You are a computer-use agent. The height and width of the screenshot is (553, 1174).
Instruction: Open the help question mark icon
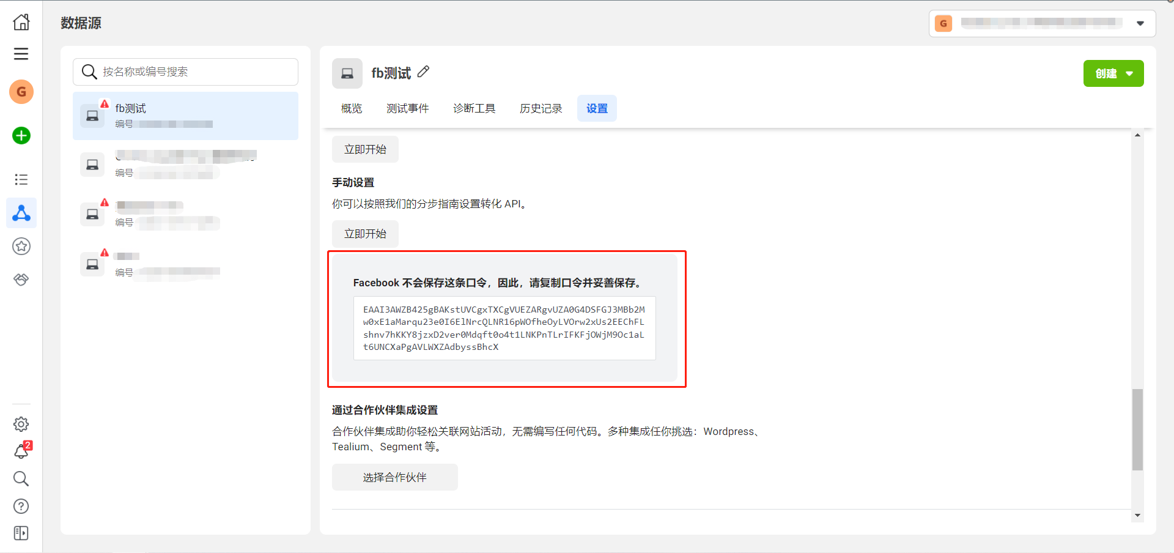click(x=21, y=506)
